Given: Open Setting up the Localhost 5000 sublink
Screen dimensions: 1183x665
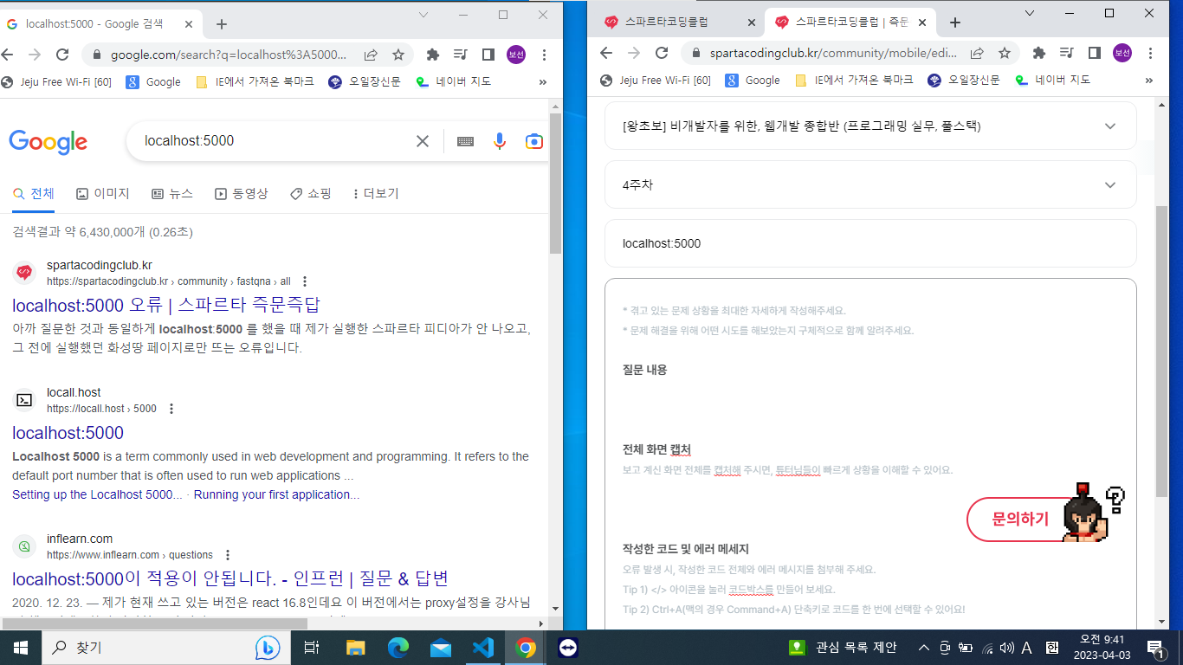Looking at the screenshot, I should pos(97,495).
